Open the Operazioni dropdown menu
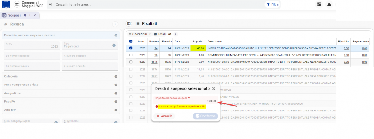Image resolution: width=374 pixels, height=139 pixels. (140, 34)
